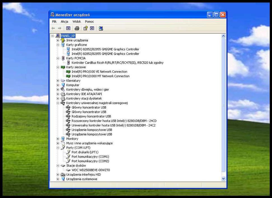Select Uniwersalny kontroler hosta USB 24C2

tap(113, 125)
